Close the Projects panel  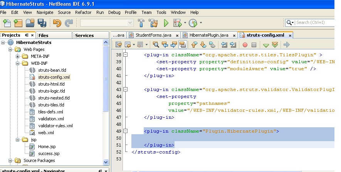[x=32, y=35]
